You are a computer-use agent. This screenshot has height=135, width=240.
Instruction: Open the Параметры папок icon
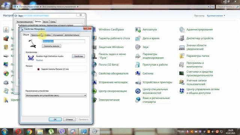point(182,56)
